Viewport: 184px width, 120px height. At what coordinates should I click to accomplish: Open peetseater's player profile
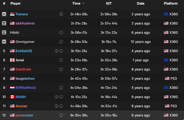pos(24,115)
